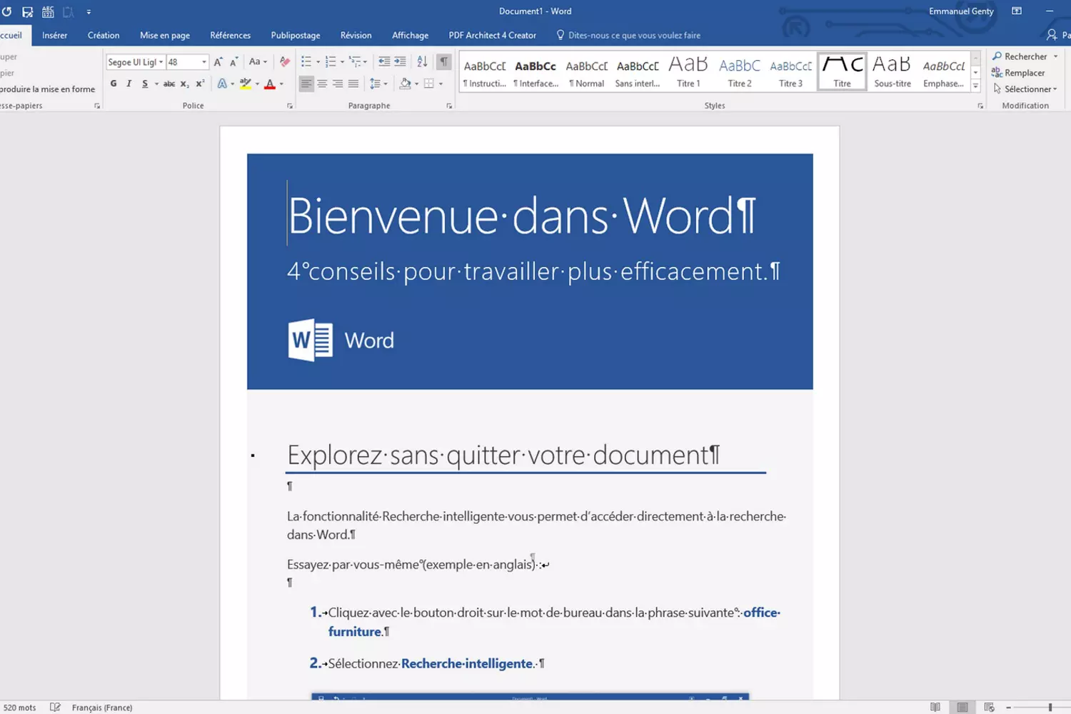Open the yellow text highlight tool
The width and height of the screenshot is (1071, 714).
[246, 84]
